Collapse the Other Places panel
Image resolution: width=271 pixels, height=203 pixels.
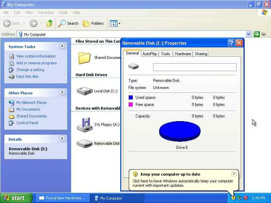pyautogui.click(x=62, y=92)
